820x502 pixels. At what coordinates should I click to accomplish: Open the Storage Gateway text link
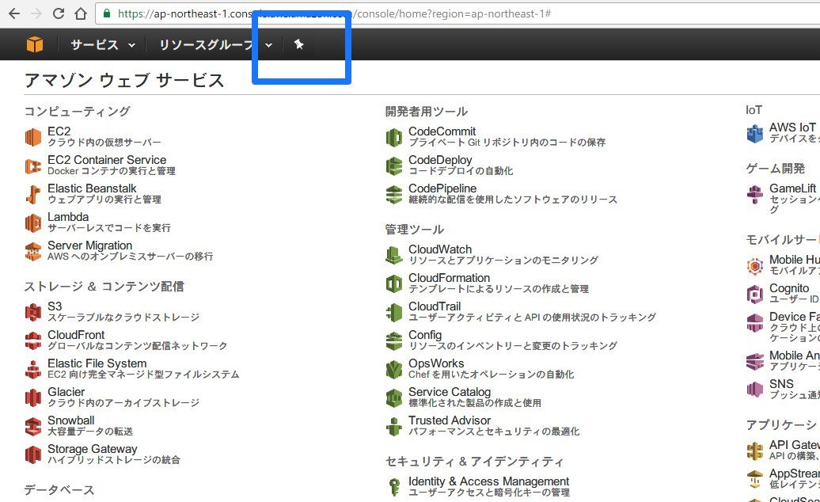click(x=92, y=449)
